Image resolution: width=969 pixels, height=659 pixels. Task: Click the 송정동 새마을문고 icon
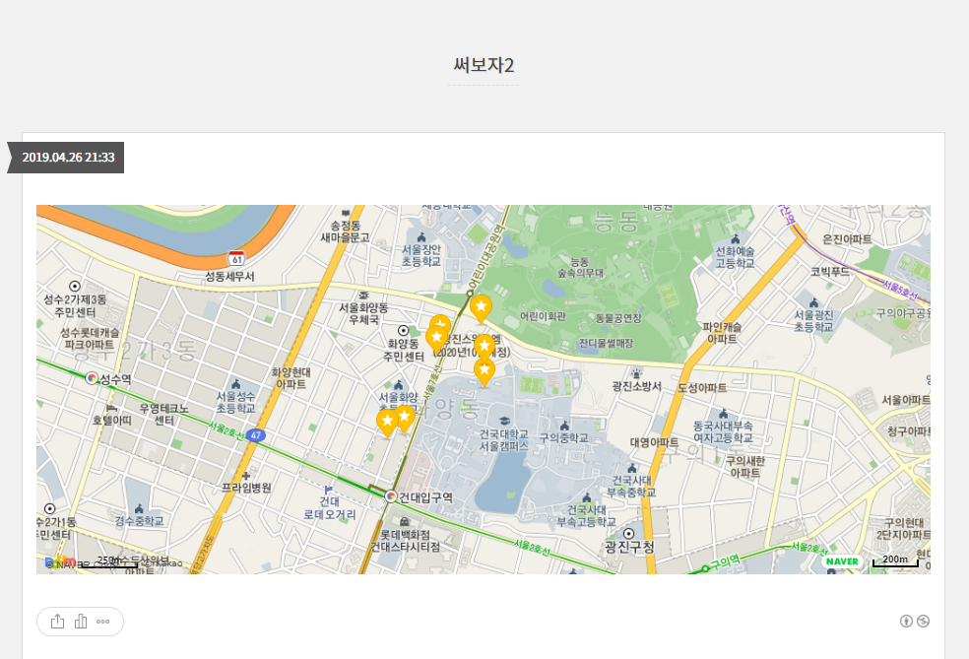click(x=346, y=214)
